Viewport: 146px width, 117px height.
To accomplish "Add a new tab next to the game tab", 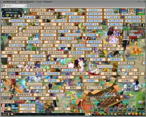I will point(28,6).
